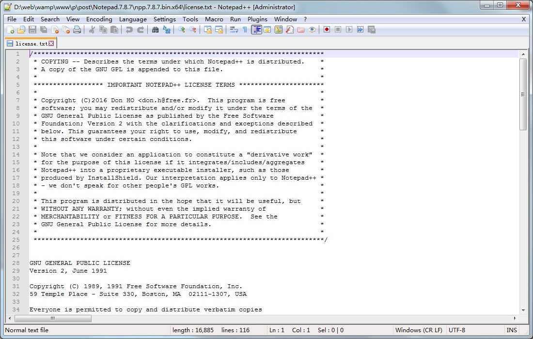Toggle Synchronize Horizontal Scrolling
Screen dimensions: 533x339
click(x=219, y=30)
